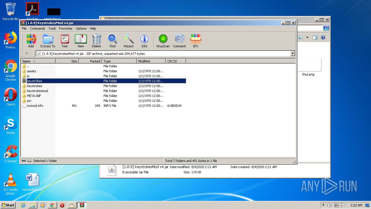Screen dimensions: 371x209
Task: Open the Commands menu
Action: tap(37, 28)
